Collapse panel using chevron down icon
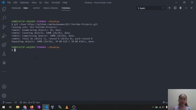 tap(186, 8)
